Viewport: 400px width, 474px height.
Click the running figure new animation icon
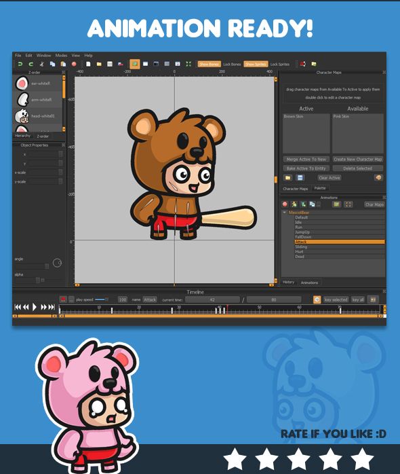tap(294, 204)
